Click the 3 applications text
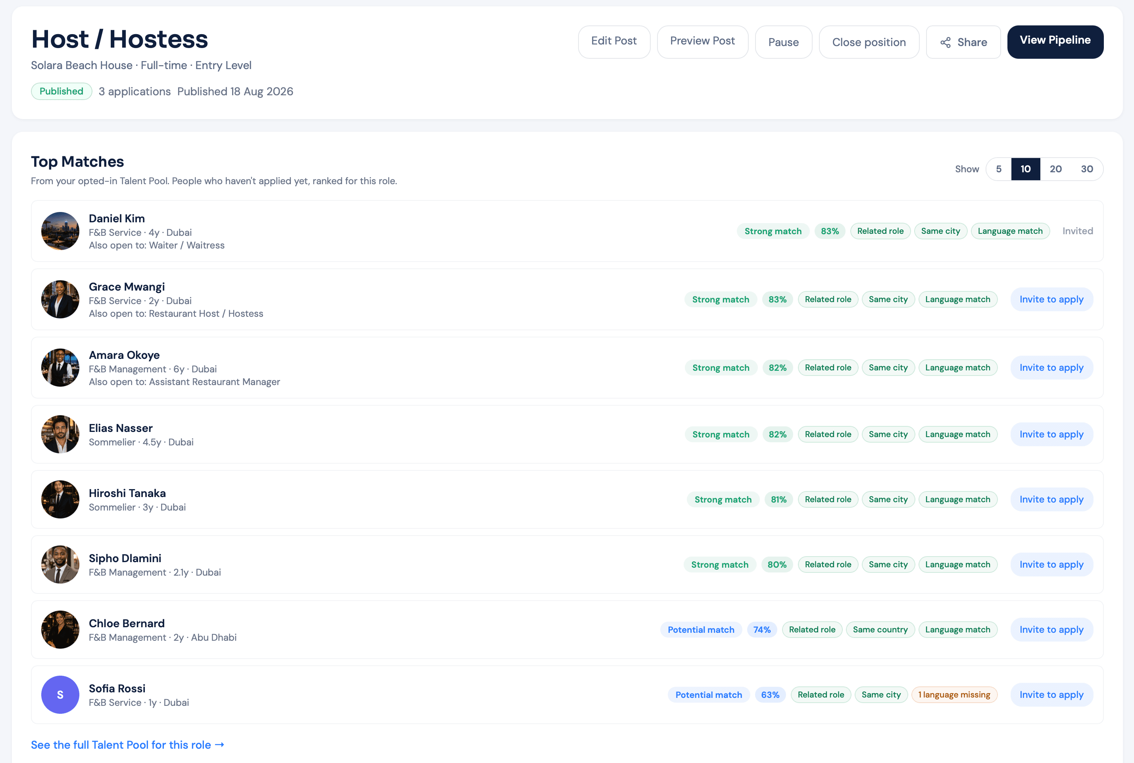 [135, 91]
